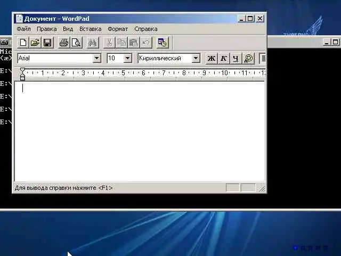Cut selection with the scissors icon
This screenshot has height=256, width=341.
point(109,43)
